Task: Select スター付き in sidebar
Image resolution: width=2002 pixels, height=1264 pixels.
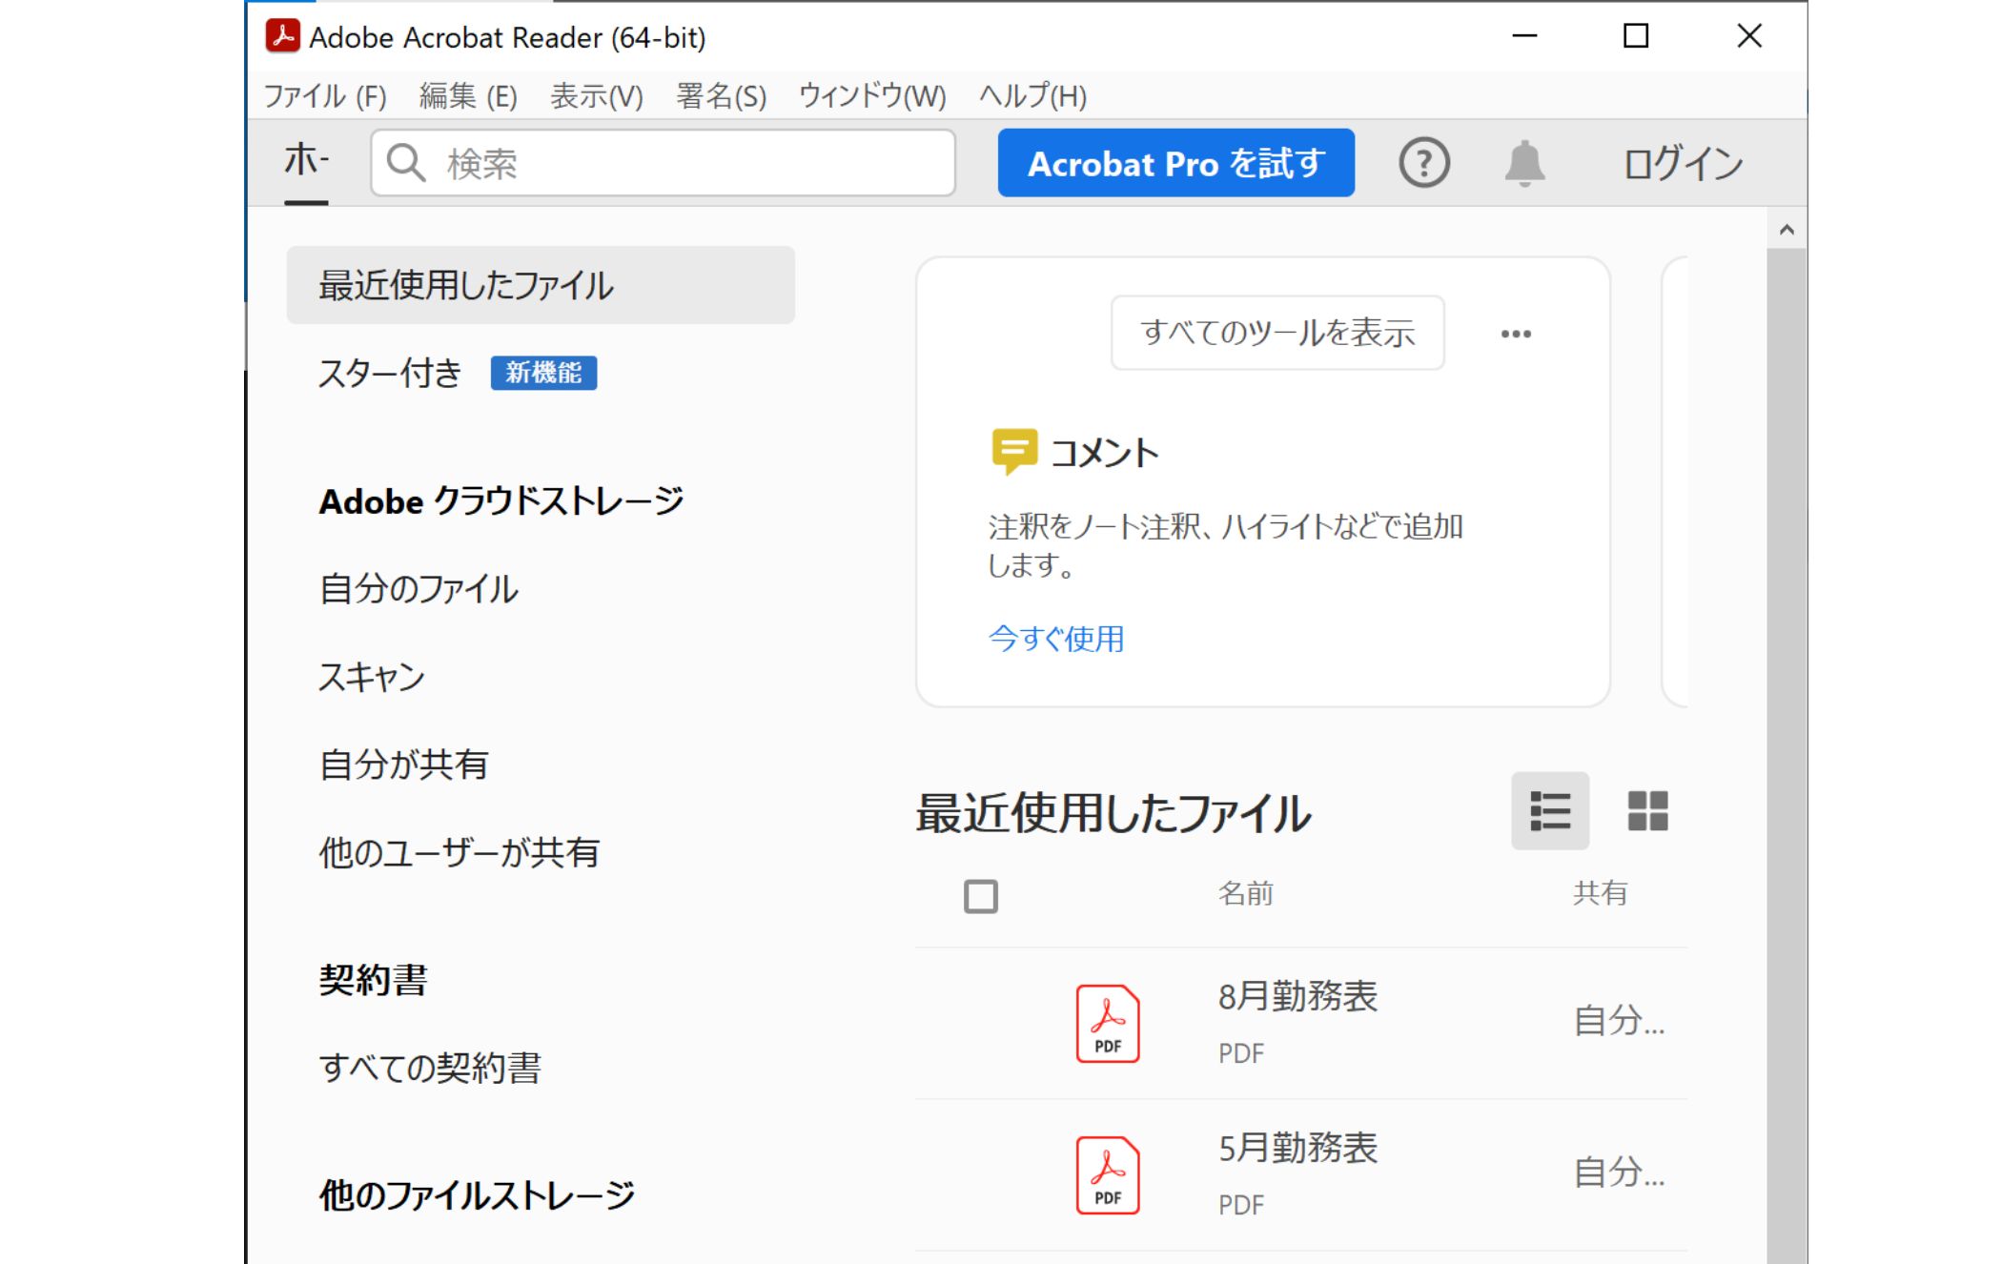Action: 390,373
